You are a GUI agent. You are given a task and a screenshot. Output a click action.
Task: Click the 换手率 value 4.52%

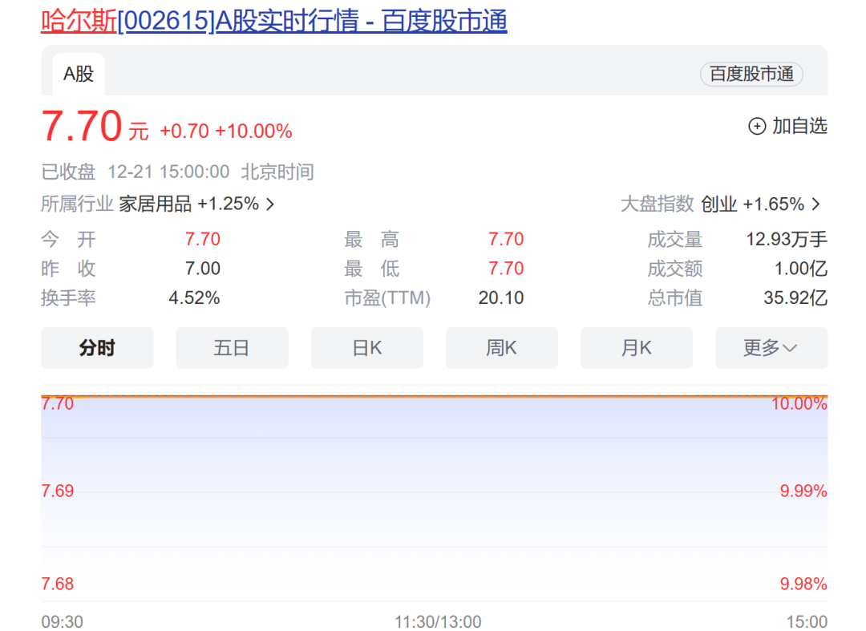pyautogui.click(x=194, y=298)
